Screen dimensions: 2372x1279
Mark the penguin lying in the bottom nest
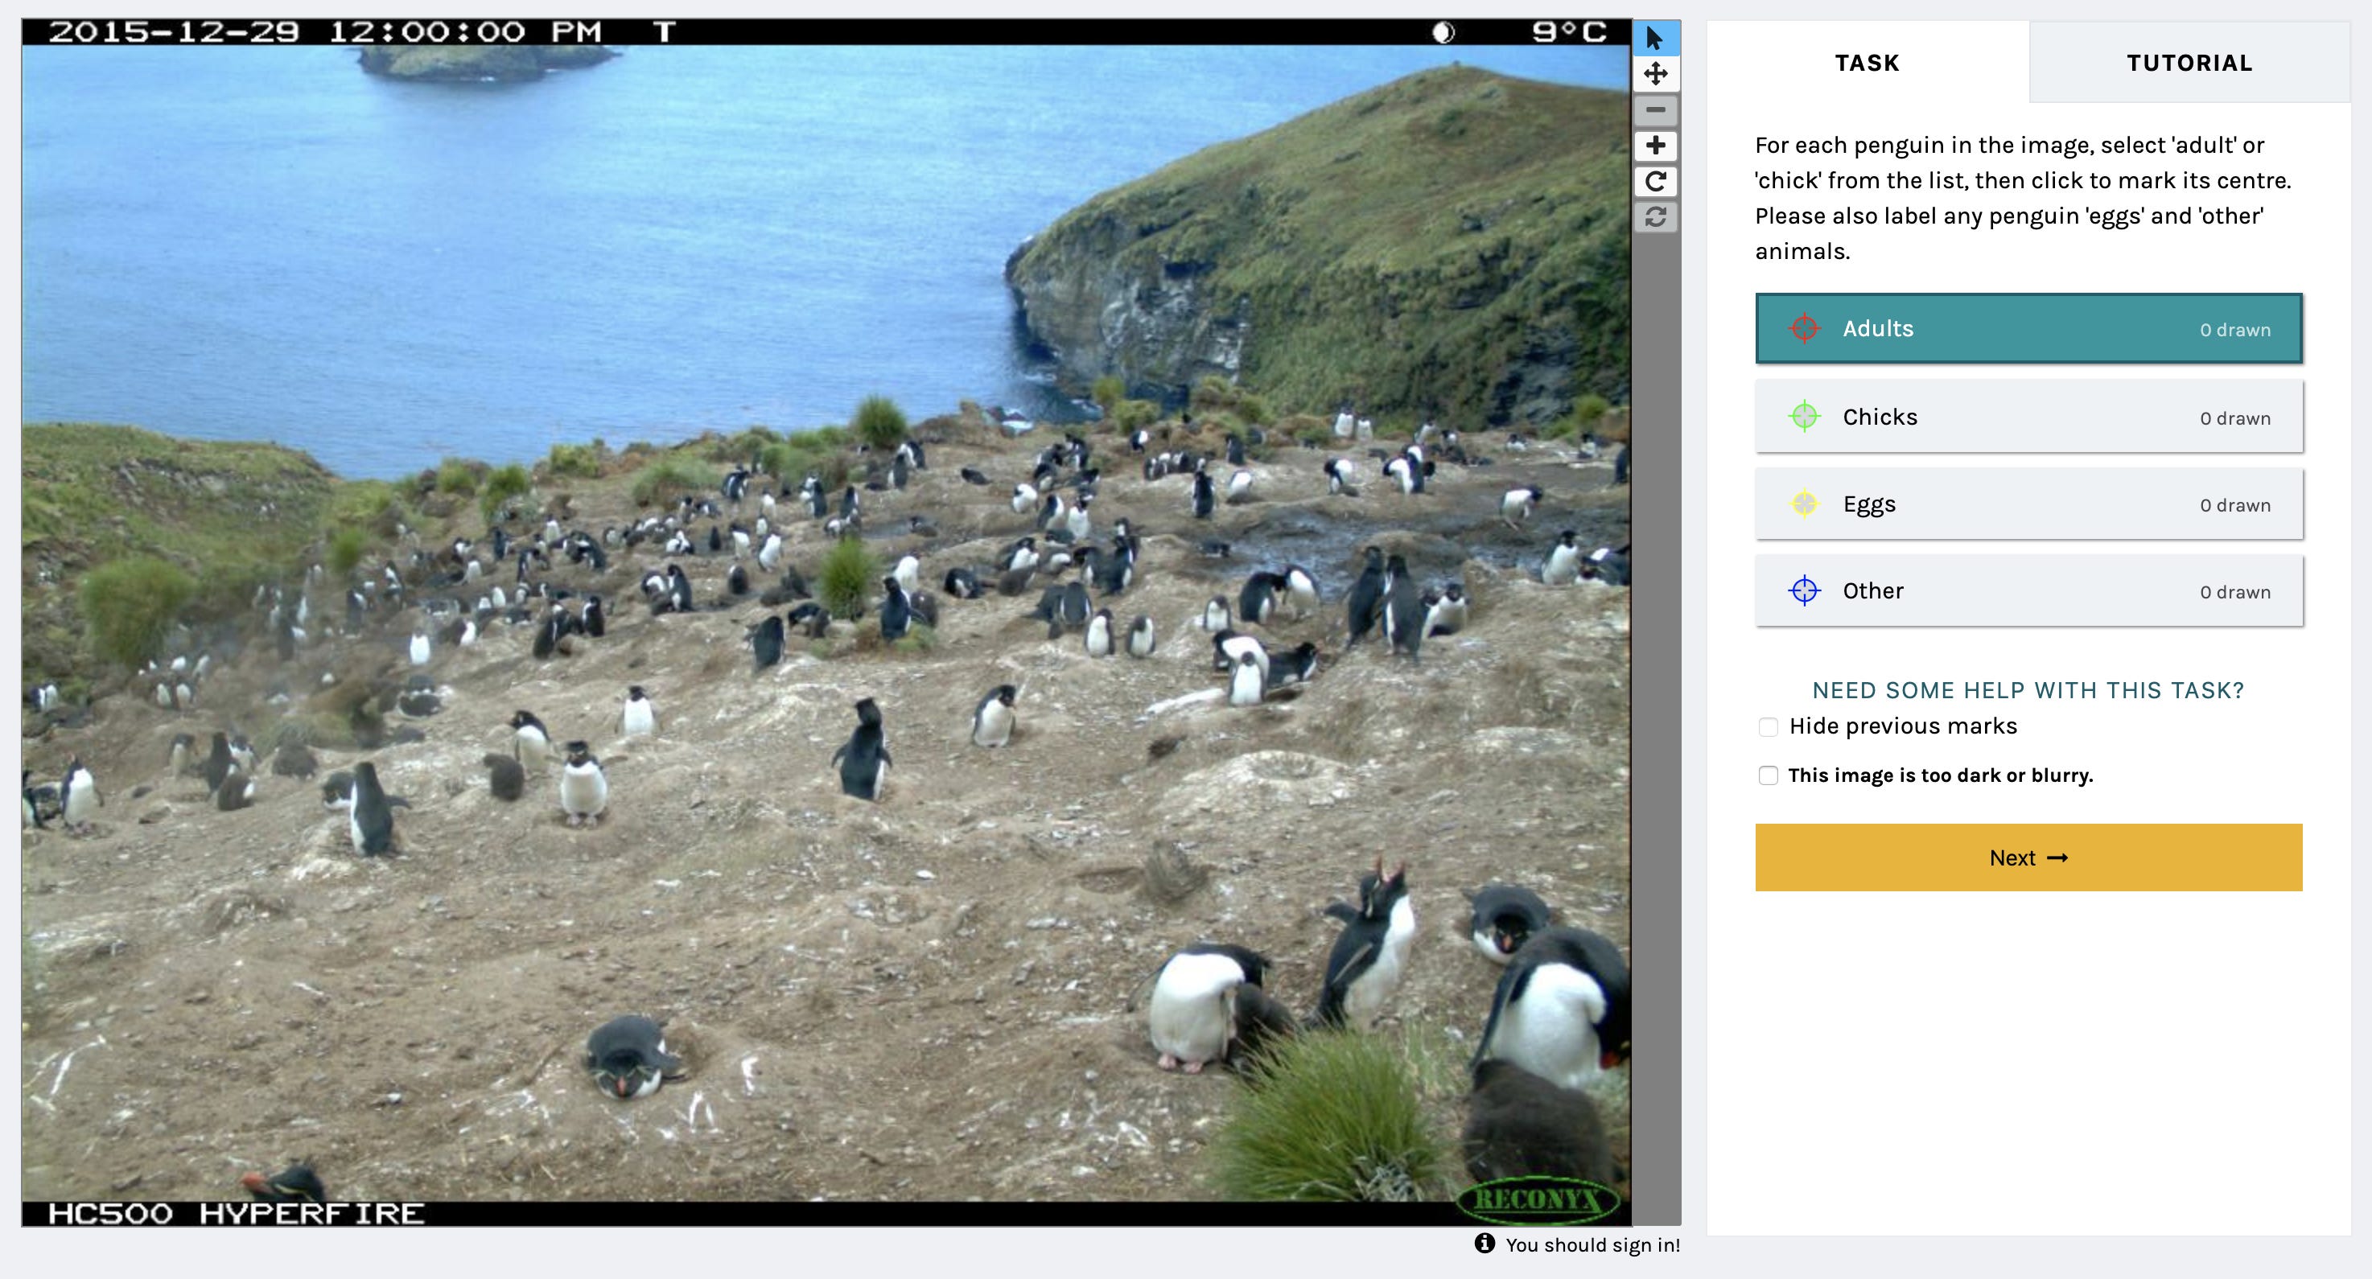coord(631,1056)
